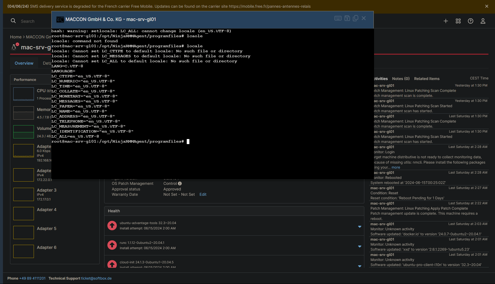
Task: Click the save icon in terminal header
Action: [347, 18]
